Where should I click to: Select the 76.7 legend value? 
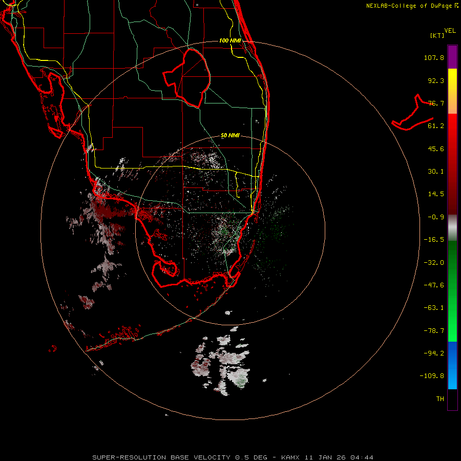436,103
